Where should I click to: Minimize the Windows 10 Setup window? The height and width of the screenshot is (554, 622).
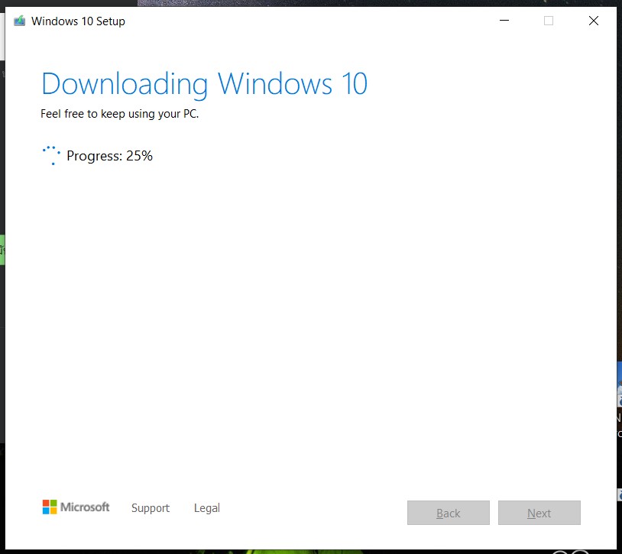(504, 21)
